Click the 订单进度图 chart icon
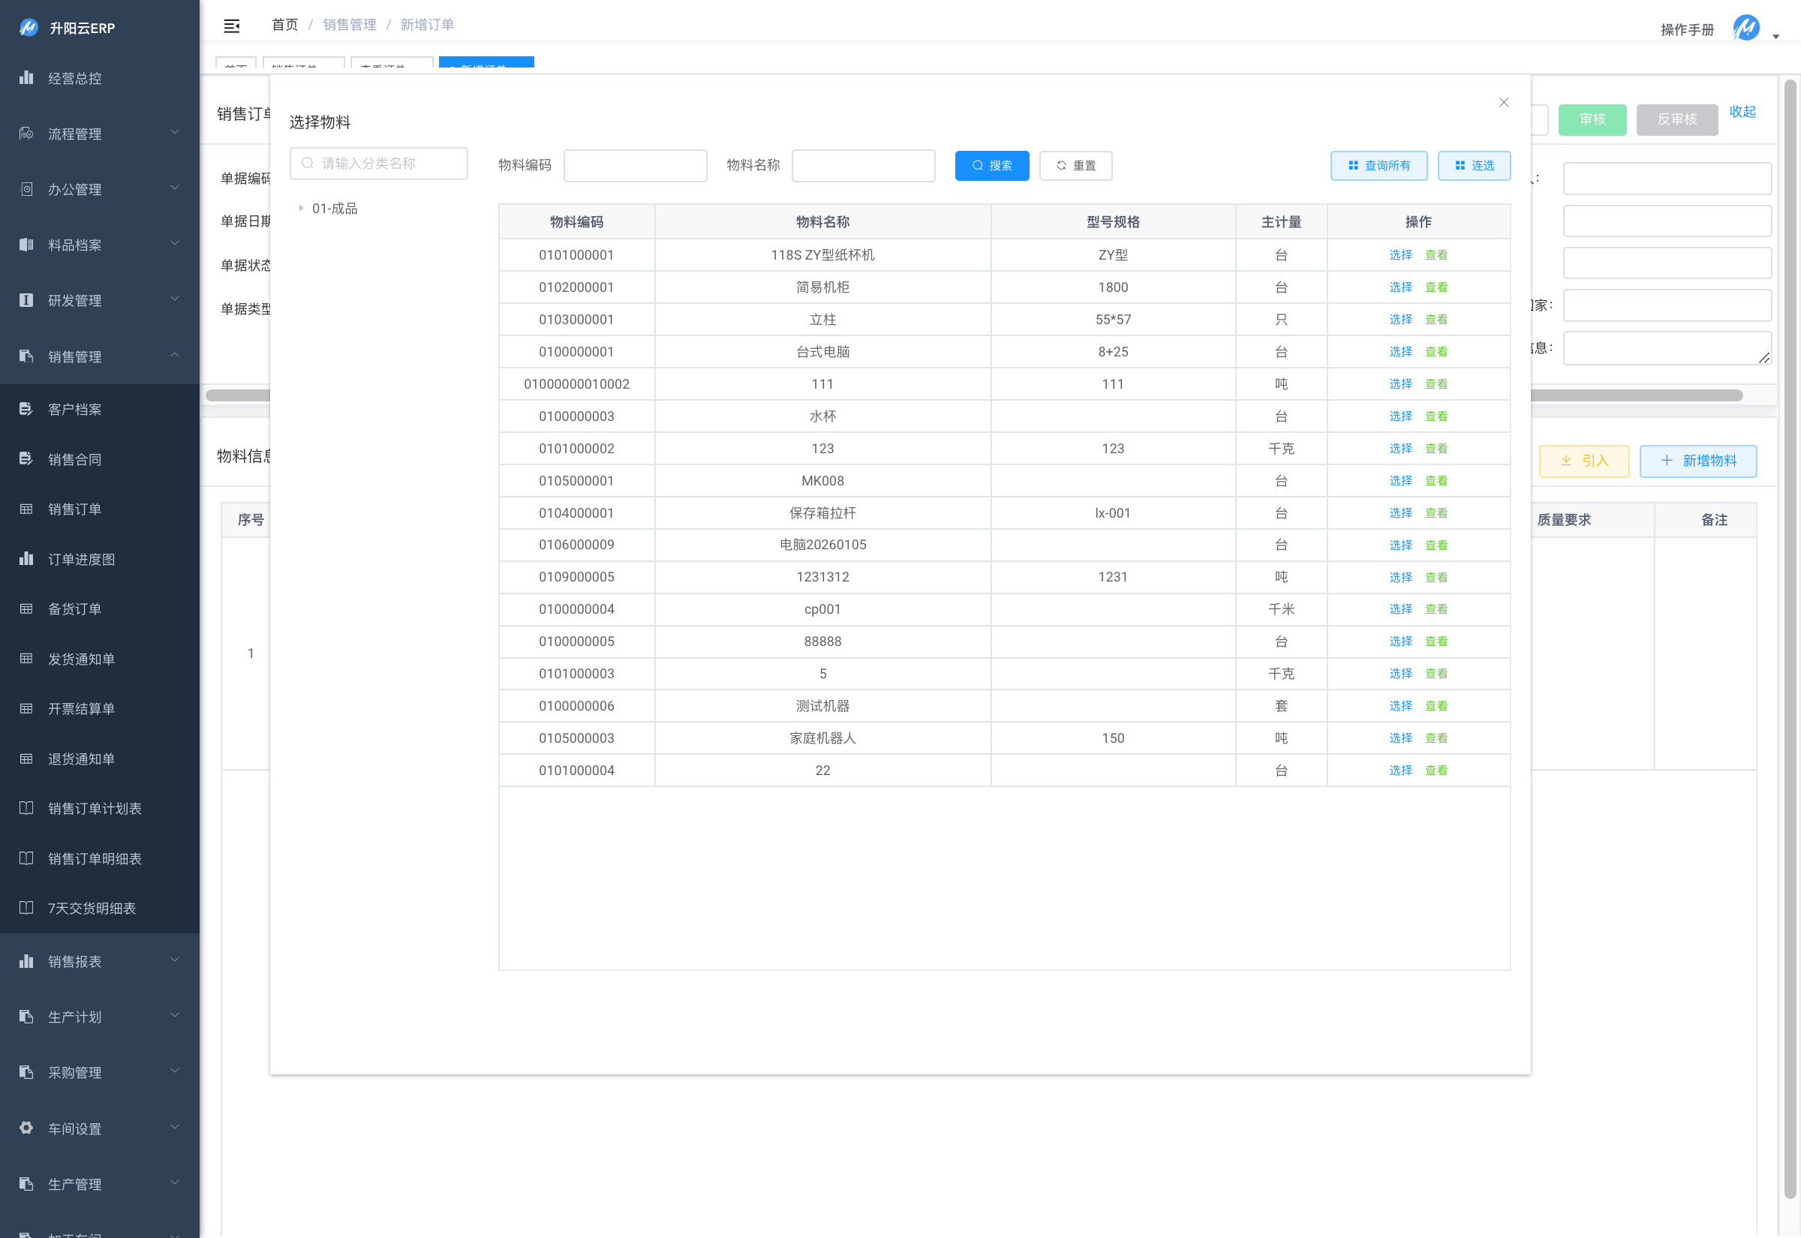This screenshot has width=1801, height=1238. [26, 559]
